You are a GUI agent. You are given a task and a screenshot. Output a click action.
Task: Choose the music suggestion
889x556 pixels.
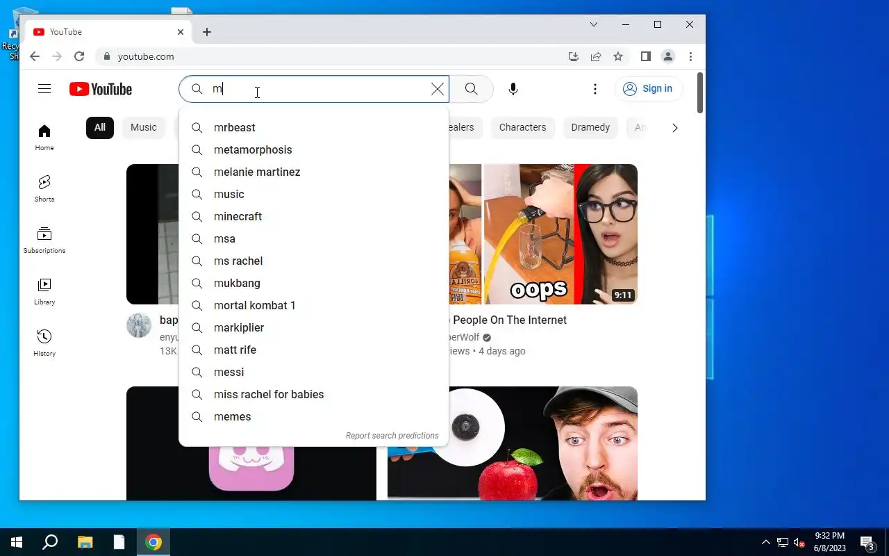[314, 195]
